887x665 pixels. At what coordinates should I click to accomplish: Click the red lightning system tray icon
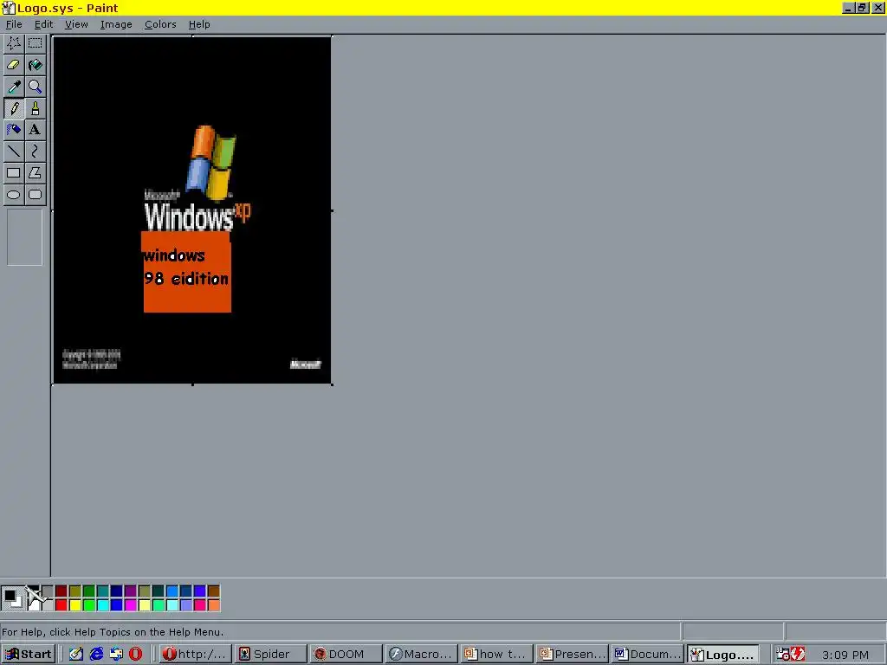[798, 655]
